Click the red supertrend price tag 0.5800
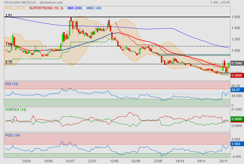This screenshot has height=164, width=244. pyautogui.click(x=237, y=75)
